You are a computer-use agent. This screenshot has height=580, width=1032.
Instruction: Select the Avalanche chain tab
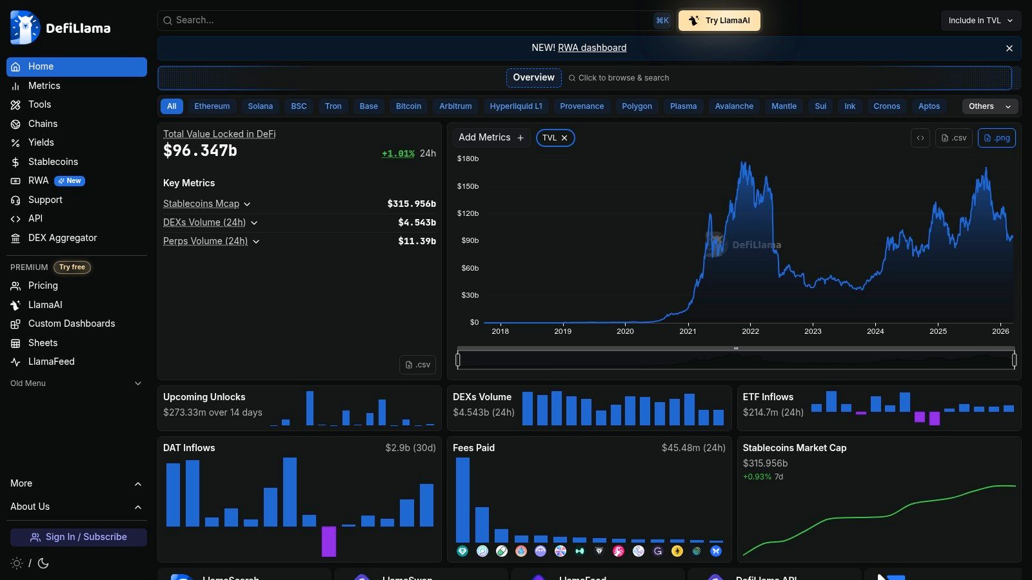(734, 106)
